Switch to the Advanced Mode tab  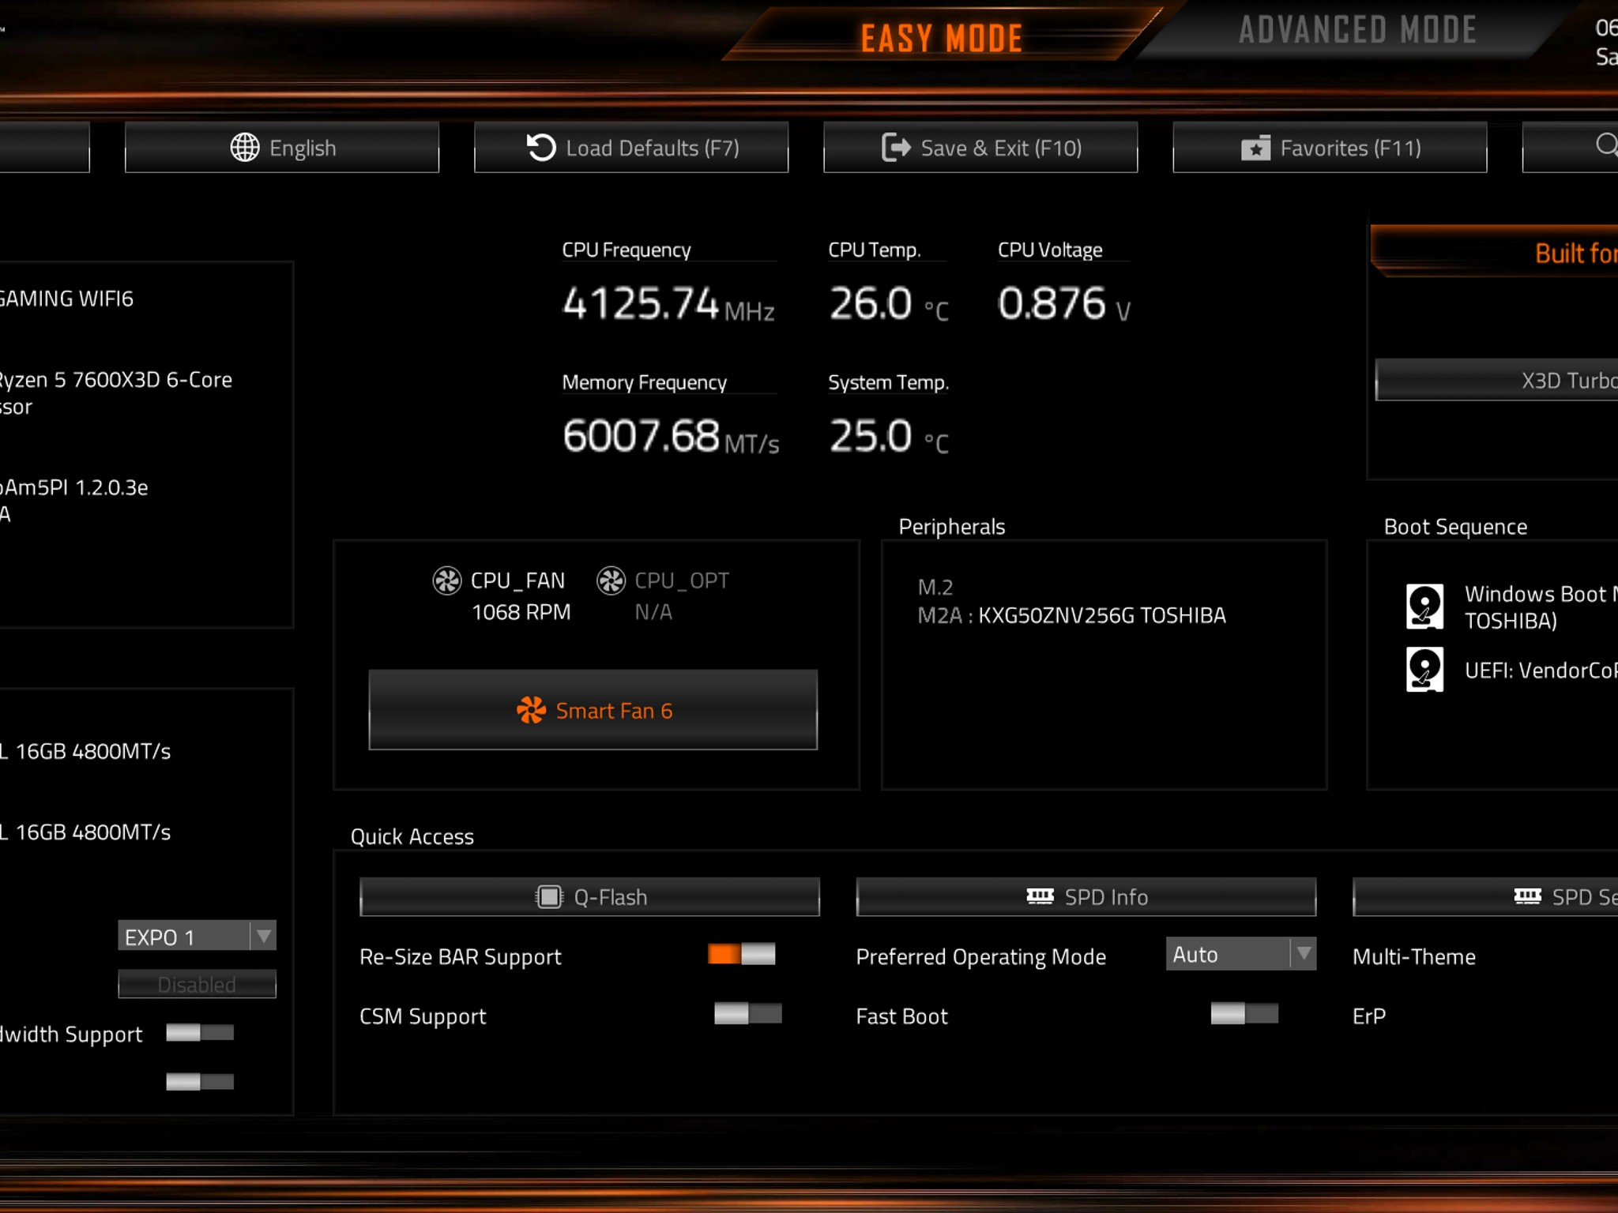coord(1357,31)
